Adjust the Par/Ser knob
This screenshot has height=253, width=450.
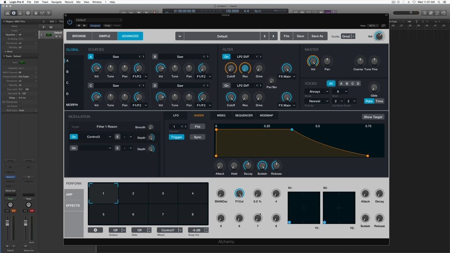click(x=271, y=81)
